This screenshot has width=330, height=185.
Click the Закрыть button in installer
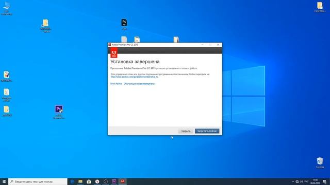(x=186, y=131)
